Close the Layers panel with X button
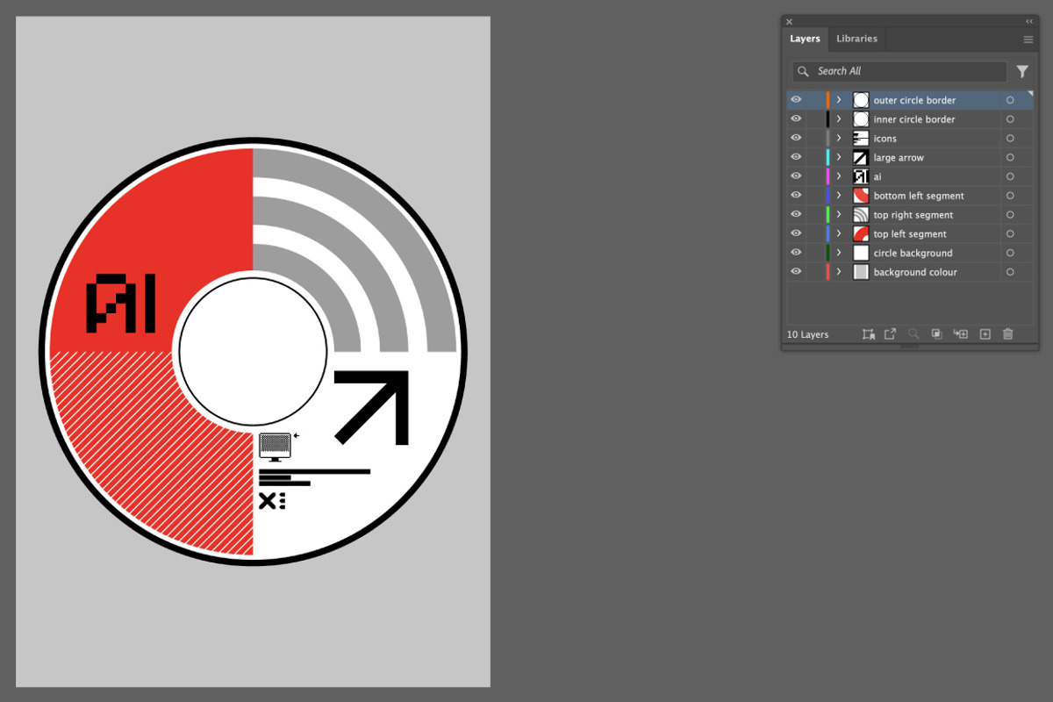Screen dimensions: 1053x702 point(789,21)
